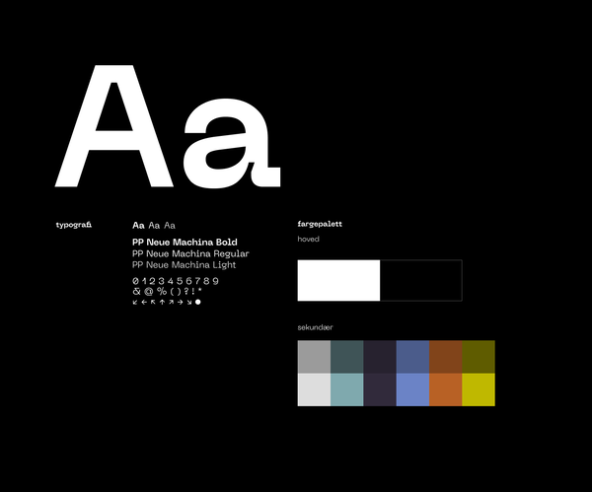Pick the medium grey secondary swatch
The image size is (592, 492).
[314, 357]
